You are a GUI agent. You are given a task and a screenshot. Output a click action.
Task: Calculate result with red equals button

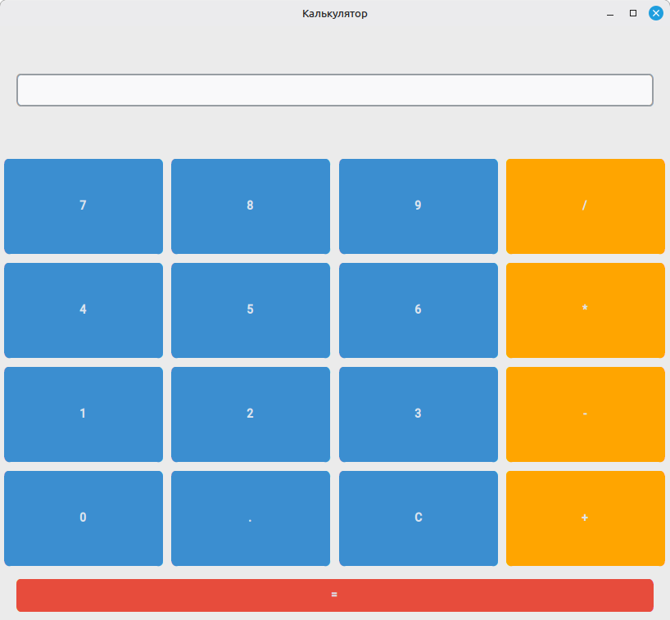click(x=334, y=595)
